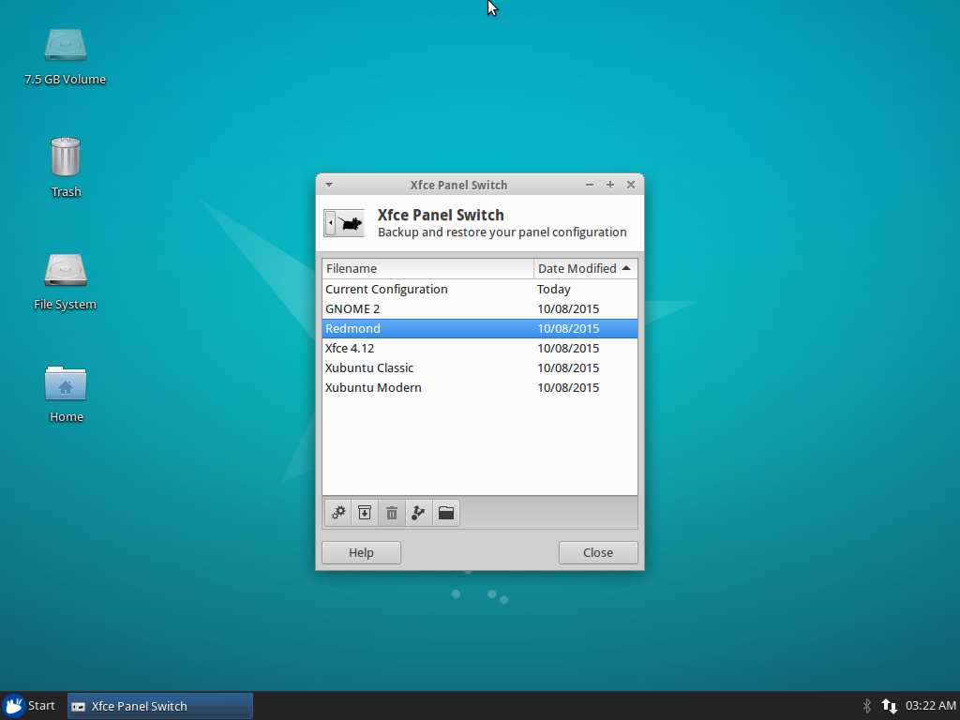Image resolution: width=960 pixels, height=720 pixels.
Task: Remove the Redmond configuration with trash icon
Action: tap(391, 513)
